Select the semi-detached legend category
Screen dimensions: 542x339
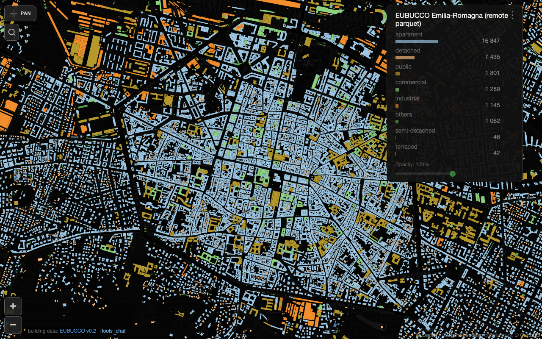click(x=415, y=131)
